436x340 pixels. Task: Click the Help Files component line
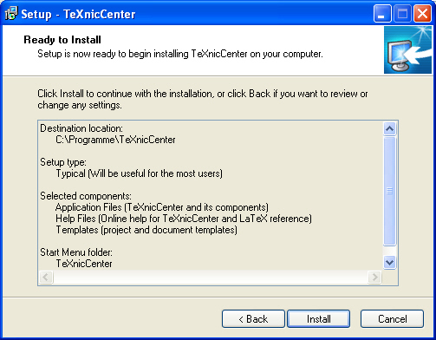click(x=184, y=219)
